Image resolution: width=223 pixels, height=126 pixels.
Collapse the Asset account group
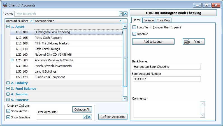8,27
